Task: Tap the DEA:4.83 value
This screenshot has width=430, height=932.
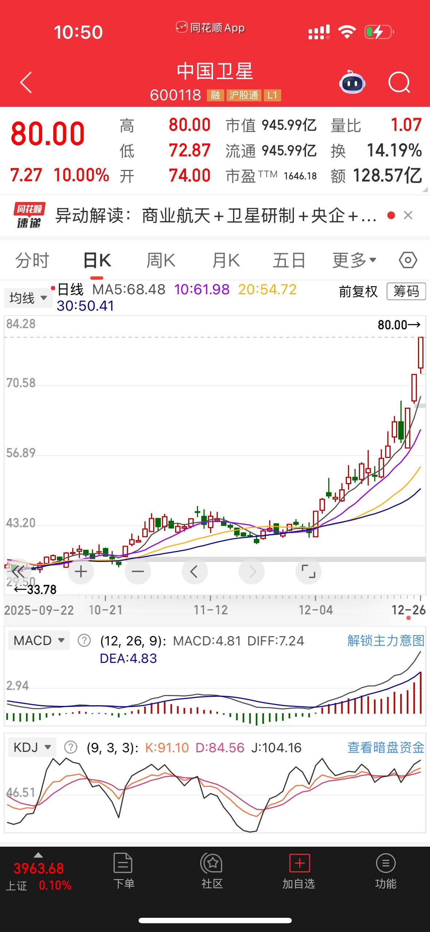Action: [128, 658]
